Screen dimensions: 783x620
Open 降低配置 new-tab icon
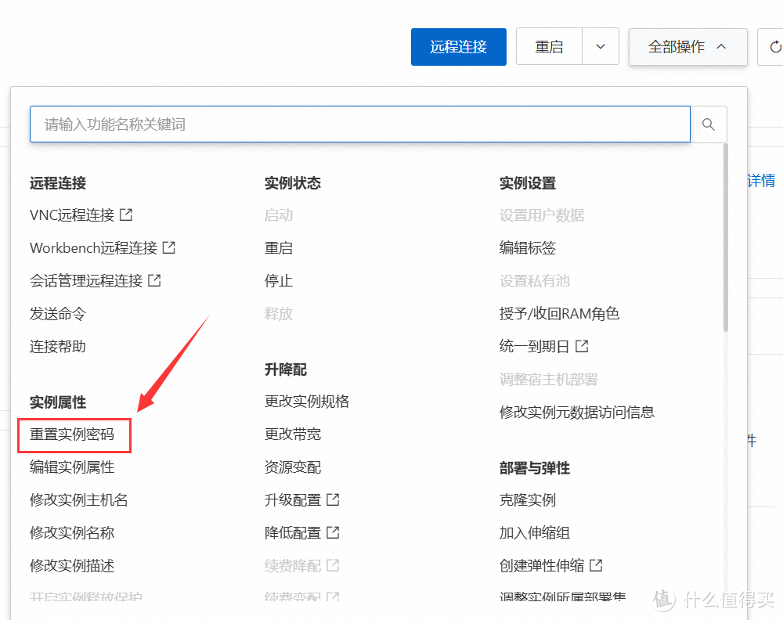click(332, 532)
